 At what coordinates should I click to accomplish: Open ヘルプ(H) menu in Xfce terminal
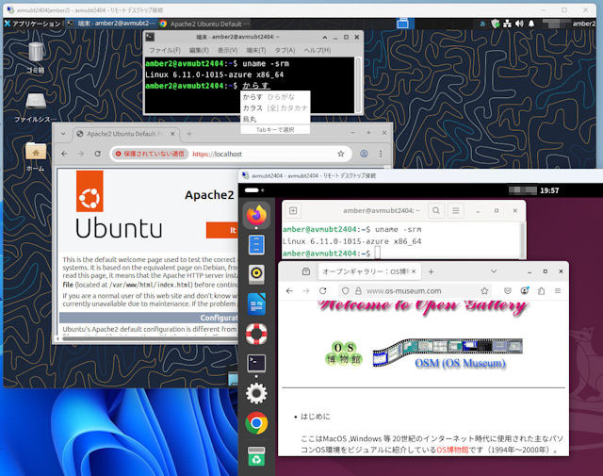pos(318,50)
